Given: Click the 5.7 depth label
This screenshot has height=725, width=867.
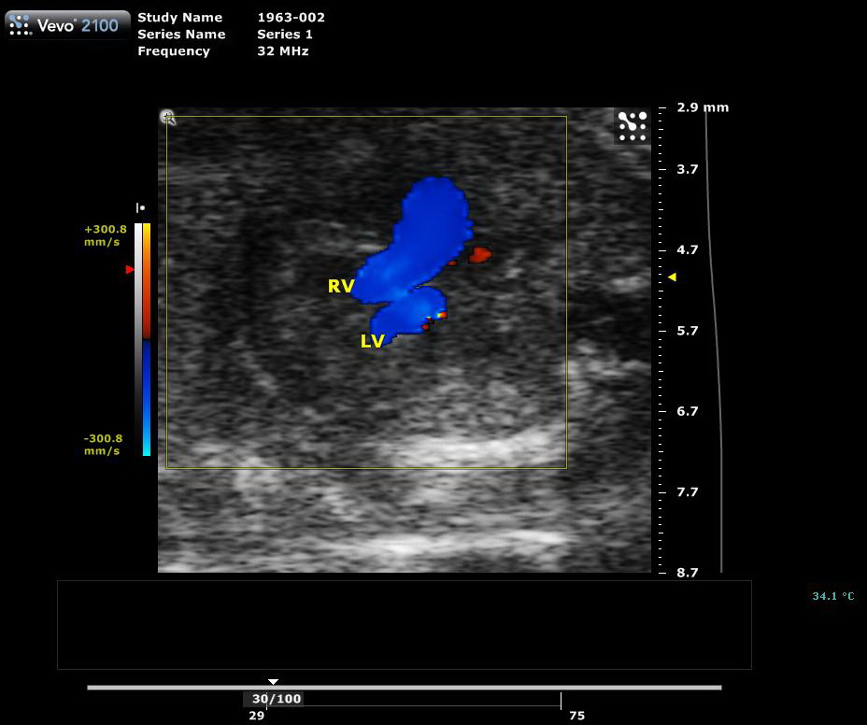Looking at the screenshot, I should [688, 331].
